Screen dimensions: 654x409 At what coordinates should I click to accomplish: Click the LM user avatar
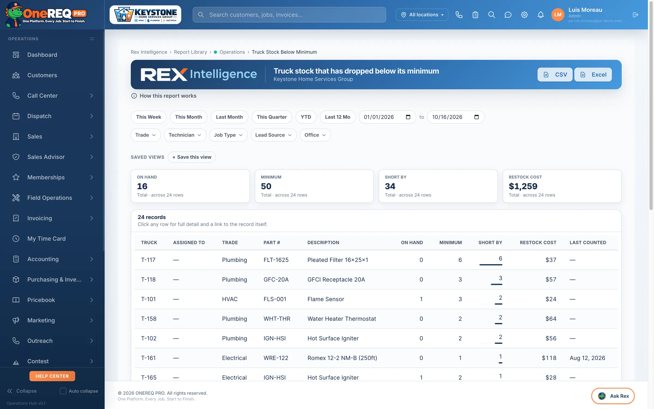tap(558, 15)
